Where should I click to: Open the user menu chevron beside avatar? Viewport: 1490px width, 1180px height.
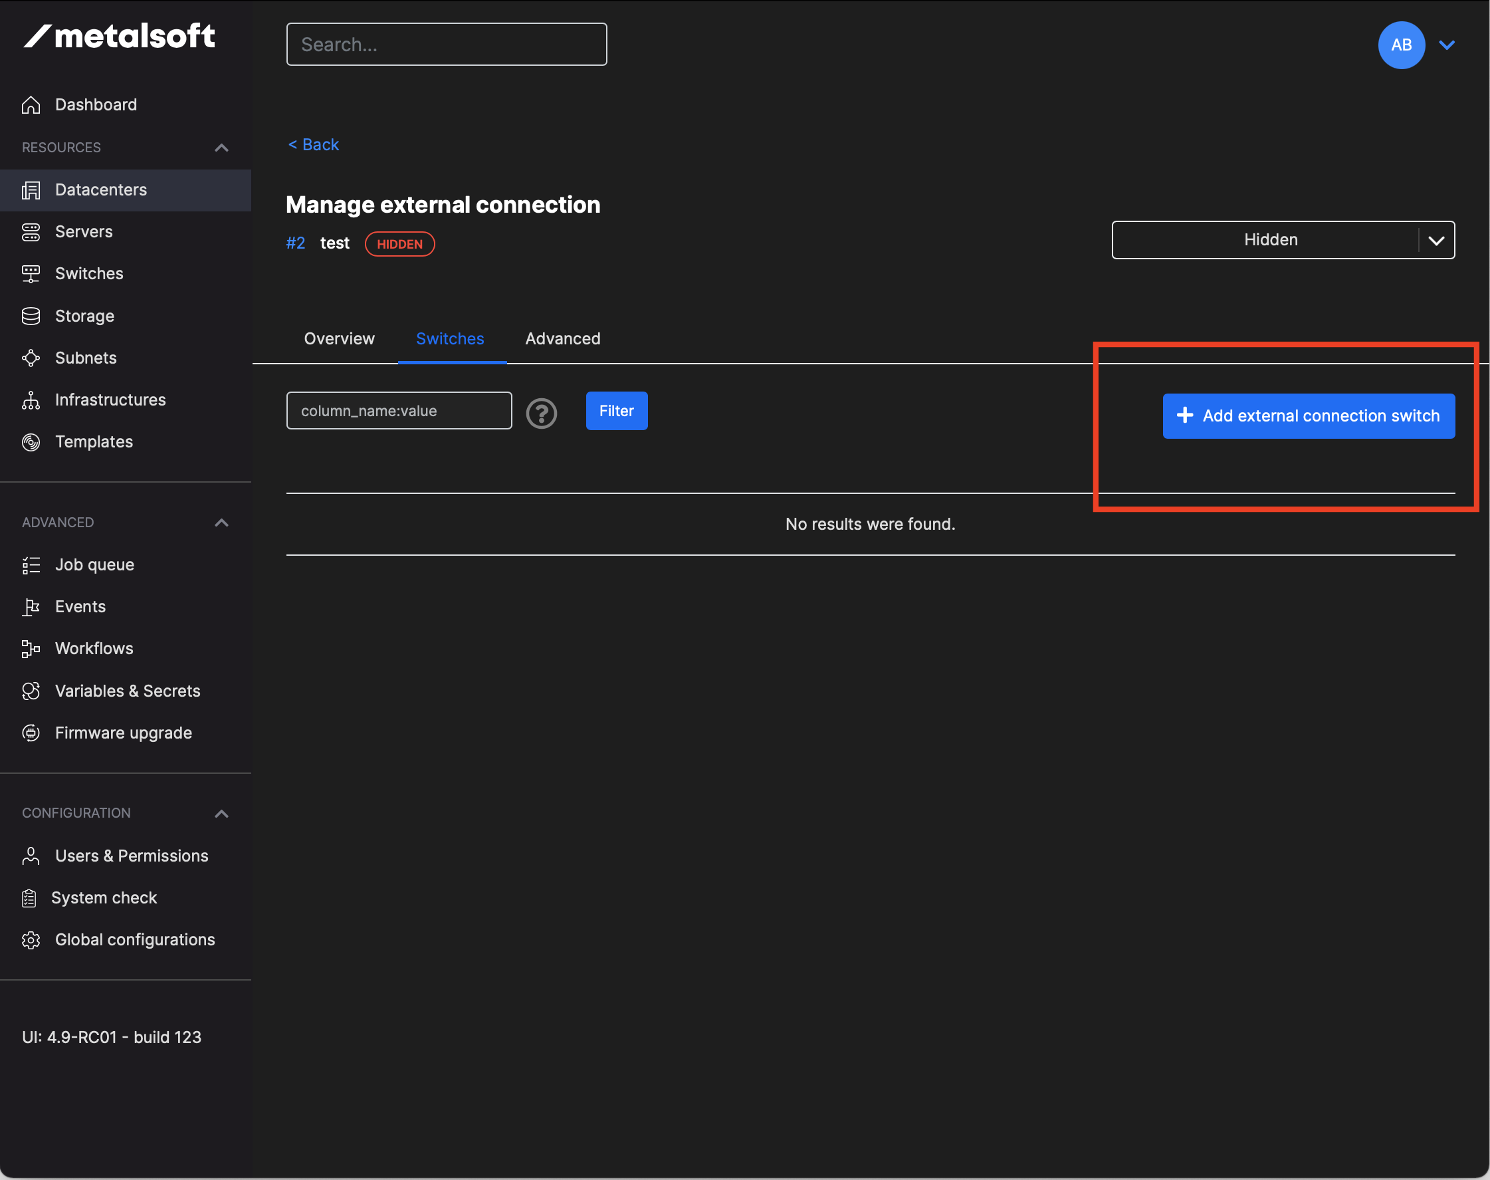(x=1447, y=46)
